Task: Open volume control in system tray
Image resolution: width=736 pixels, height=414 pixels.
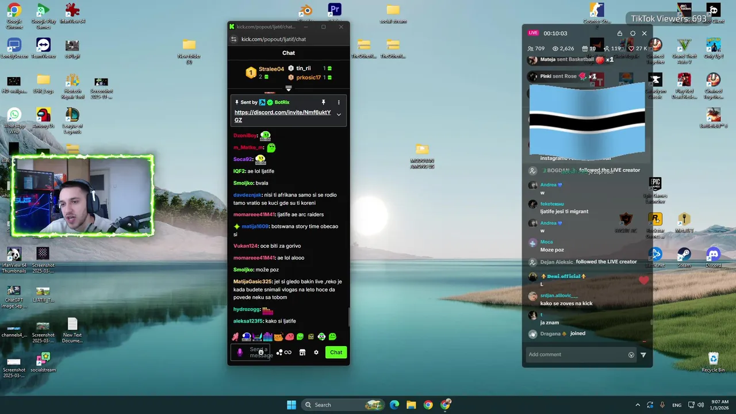Action: point(702,405)
